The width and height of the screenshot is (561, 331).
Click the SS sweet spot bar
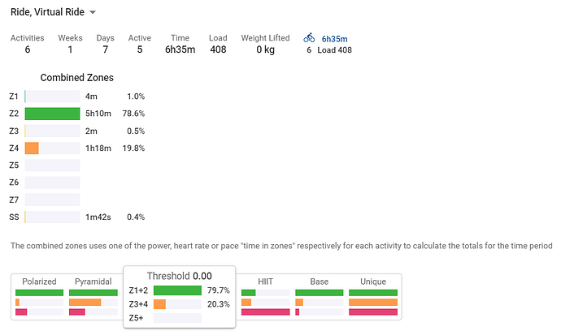point(52,217)
